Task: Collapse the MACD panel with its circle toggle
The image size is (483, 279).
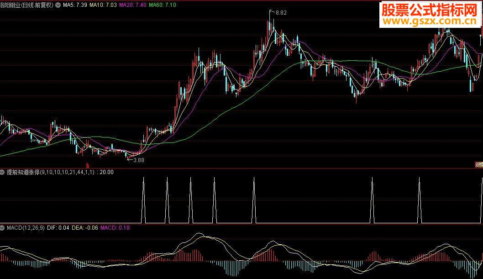Action: click(x=2, y=228)
